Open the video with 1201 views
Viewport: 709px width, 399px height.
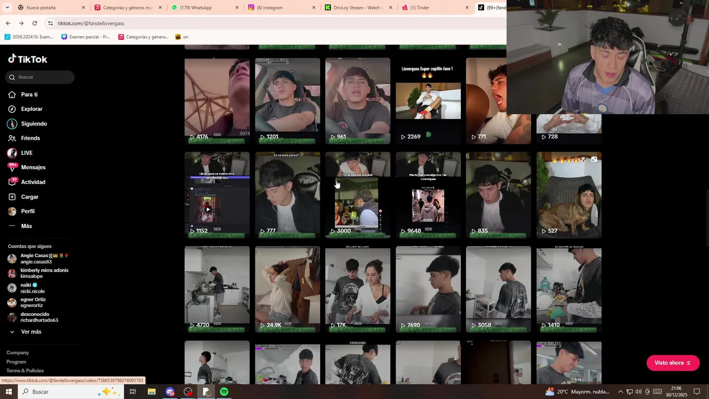pos(287,101)
